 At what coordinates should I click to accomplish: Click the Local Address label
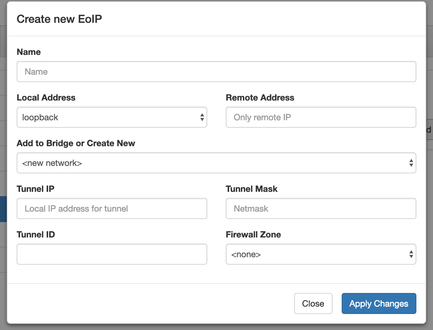(x=46, y=97)
